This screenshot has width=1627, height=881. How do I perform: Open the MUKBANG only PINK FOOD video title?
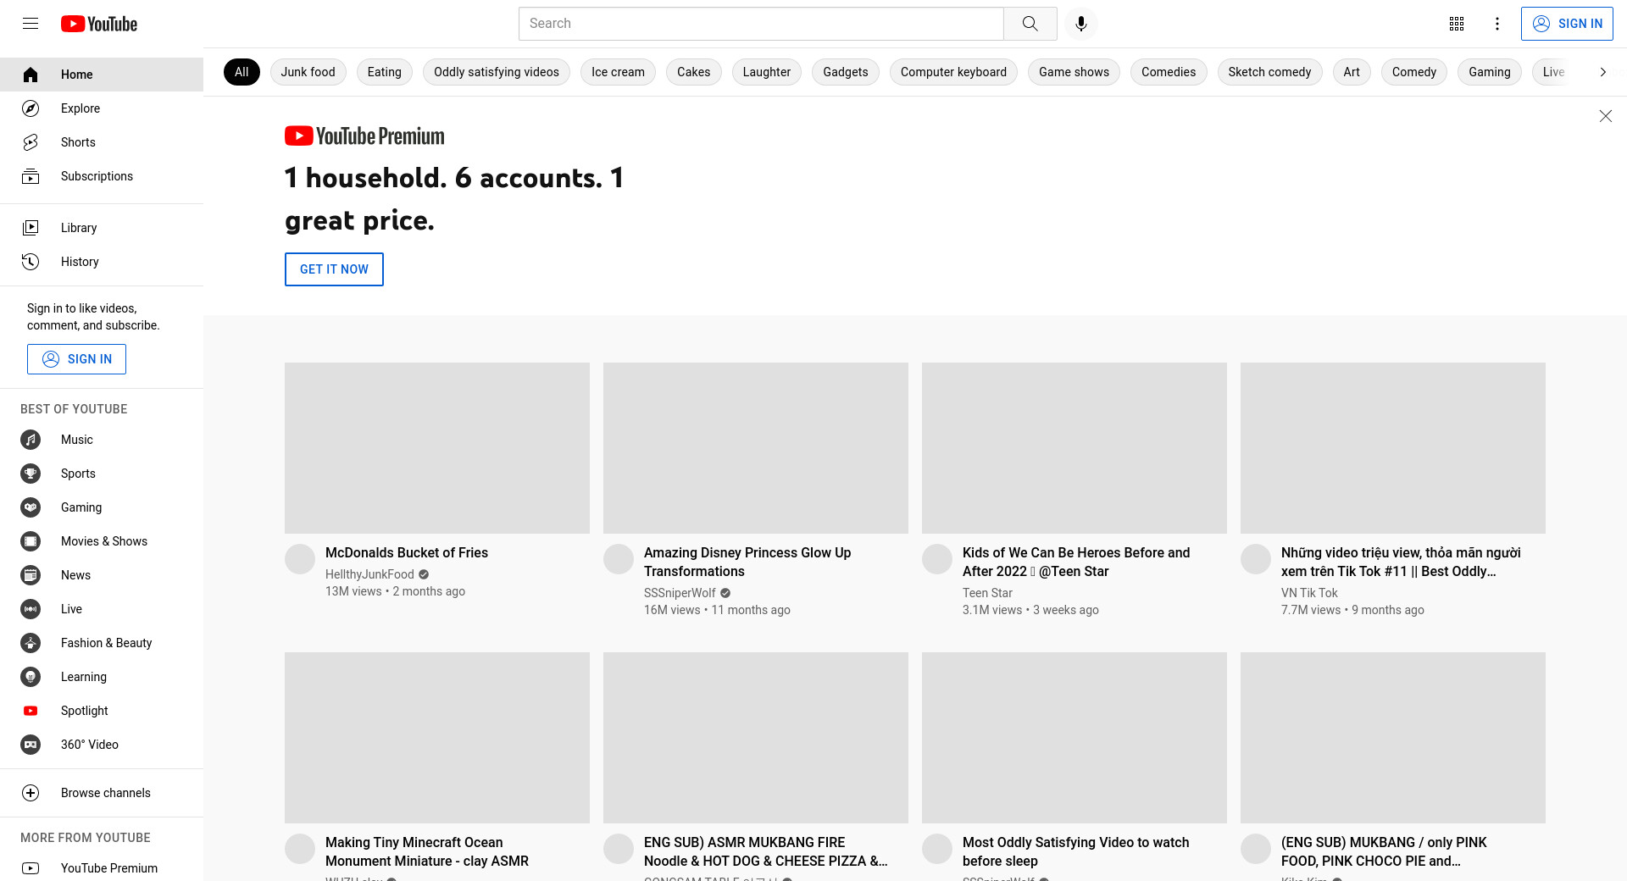click(1384, 851)
